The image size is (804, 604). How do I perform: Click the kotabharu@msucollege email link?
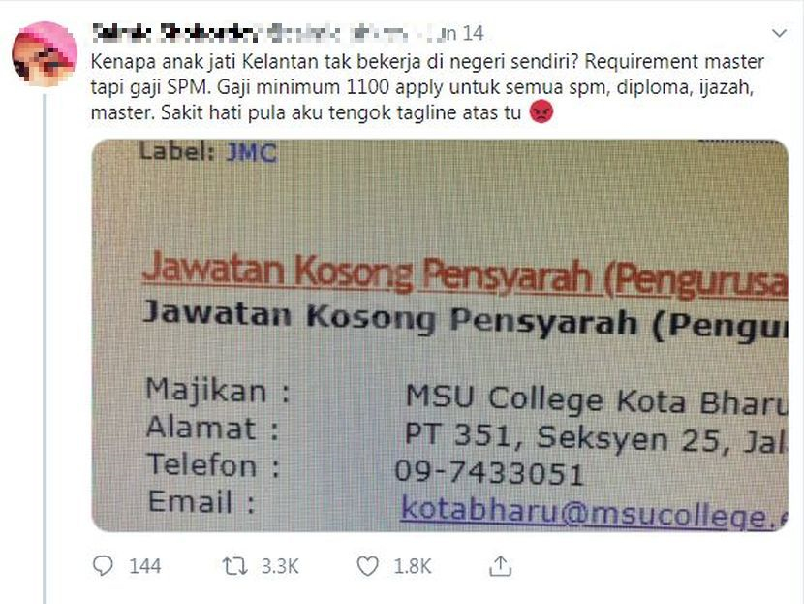pos(594,512)
